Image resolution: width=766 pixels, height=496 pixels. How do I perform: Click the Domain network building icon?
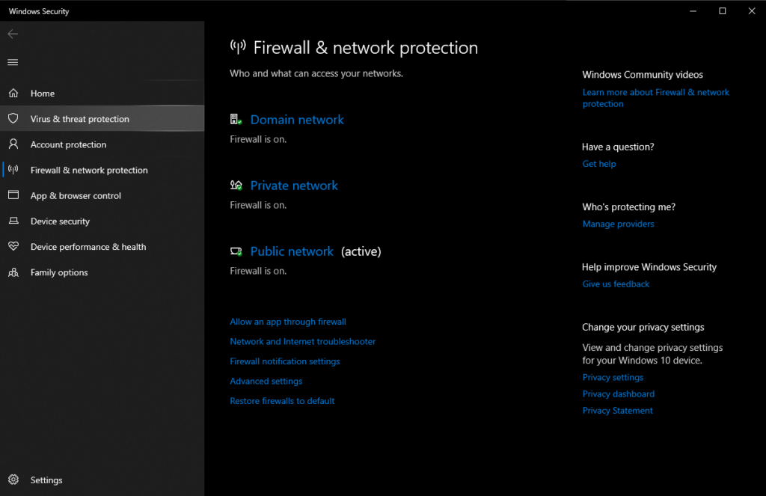(x=236, y=119)
